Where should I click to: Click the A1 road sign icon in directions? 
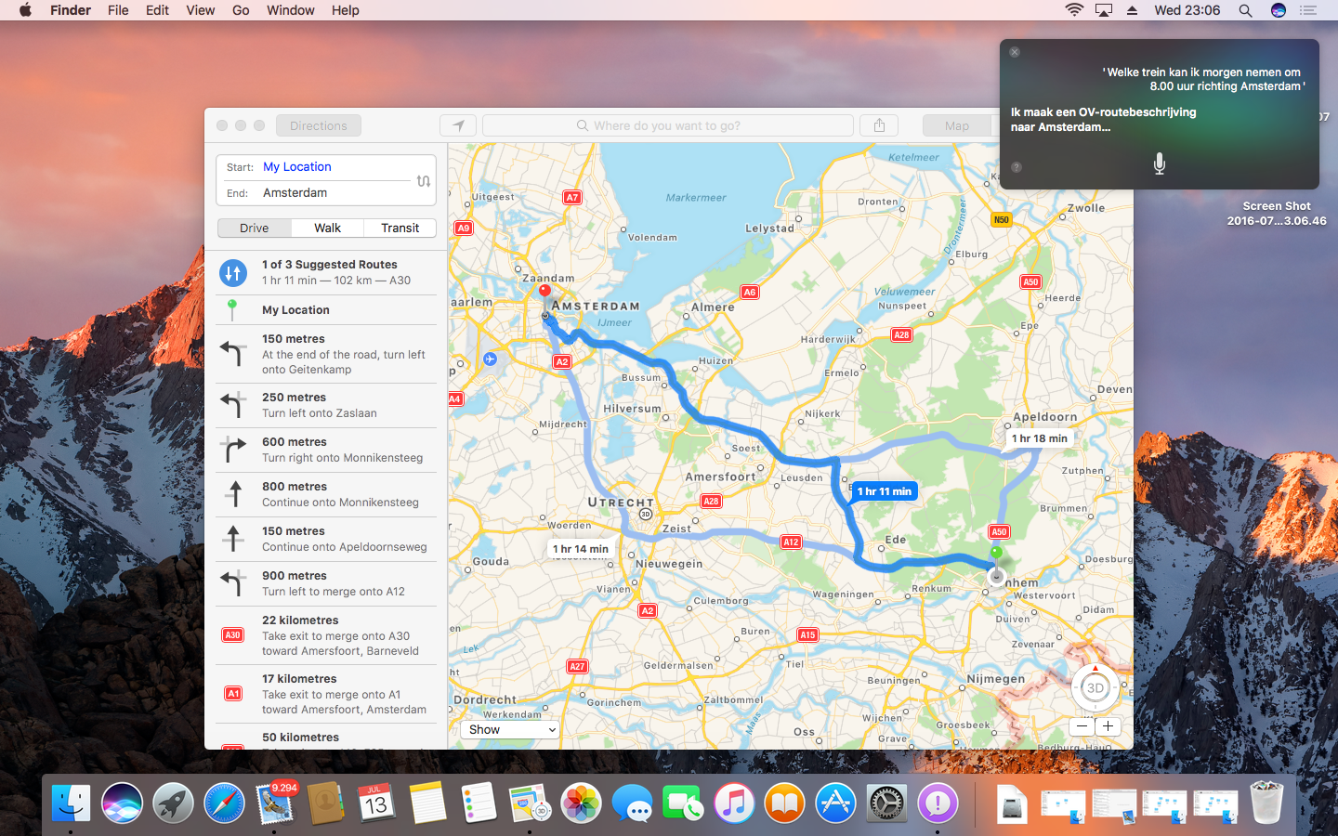point(233,694)
